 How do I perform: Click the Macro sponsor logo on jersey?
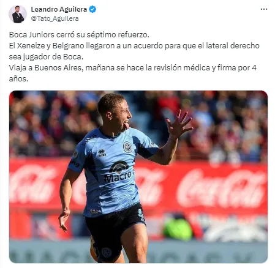118,171
